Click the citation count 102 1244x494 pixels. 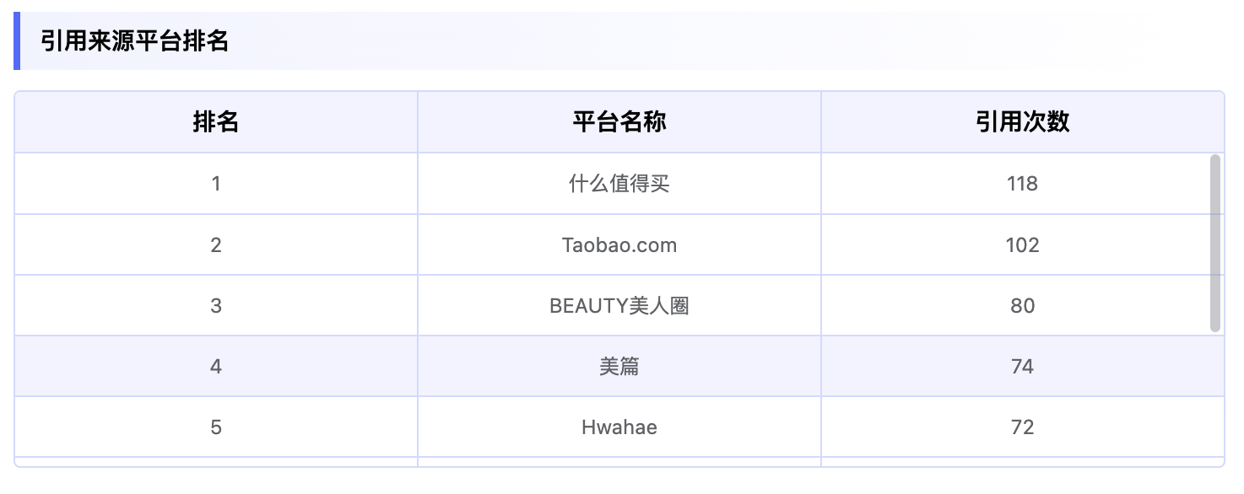tap(1022, 245)
